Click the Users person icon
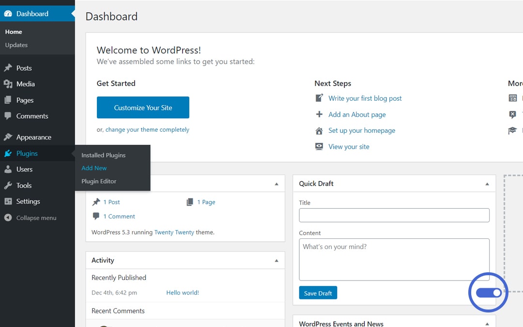 (x=8, y=169)
